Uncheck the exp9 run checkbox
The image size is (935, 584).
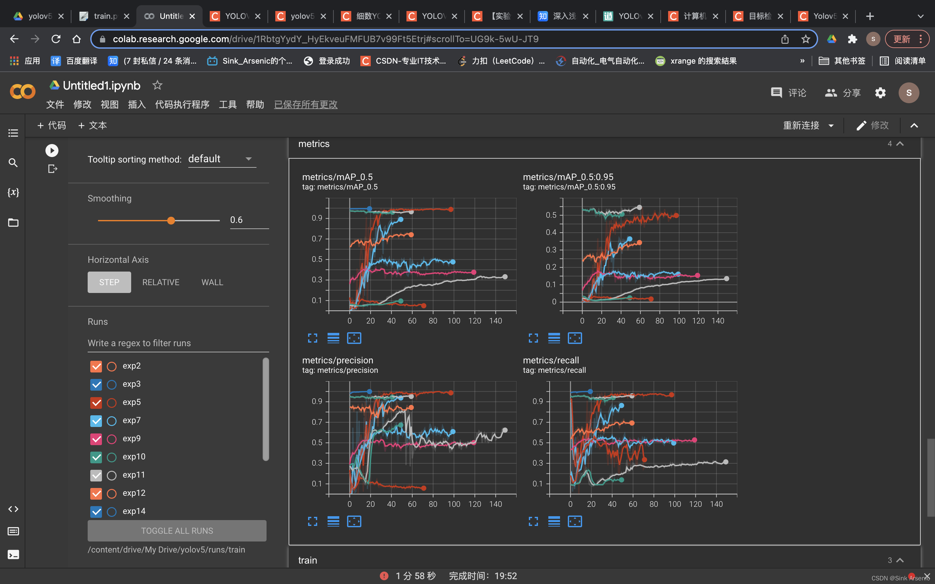coord(96,439)
